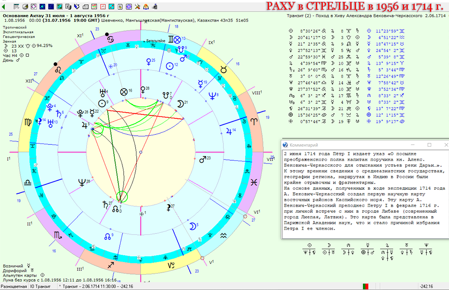Image resolution: width=449 pixels, height=290 pixels.
Task: Select the cyan square with red arrow icon
Action: click(x=112, y=6)
